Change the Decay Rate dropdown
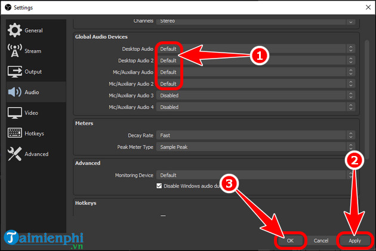Image resolution: width=376 pixels, height=251 pixels. 255,136
